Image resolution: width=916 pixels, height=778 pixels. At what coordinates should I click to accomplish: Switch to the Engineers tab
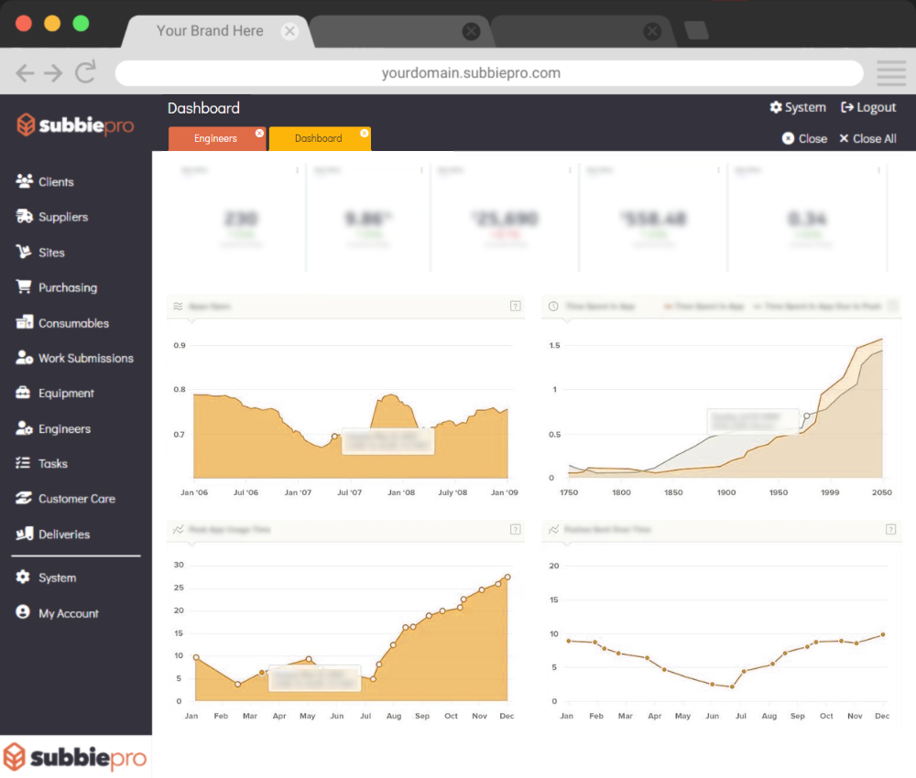click(215, 139)
